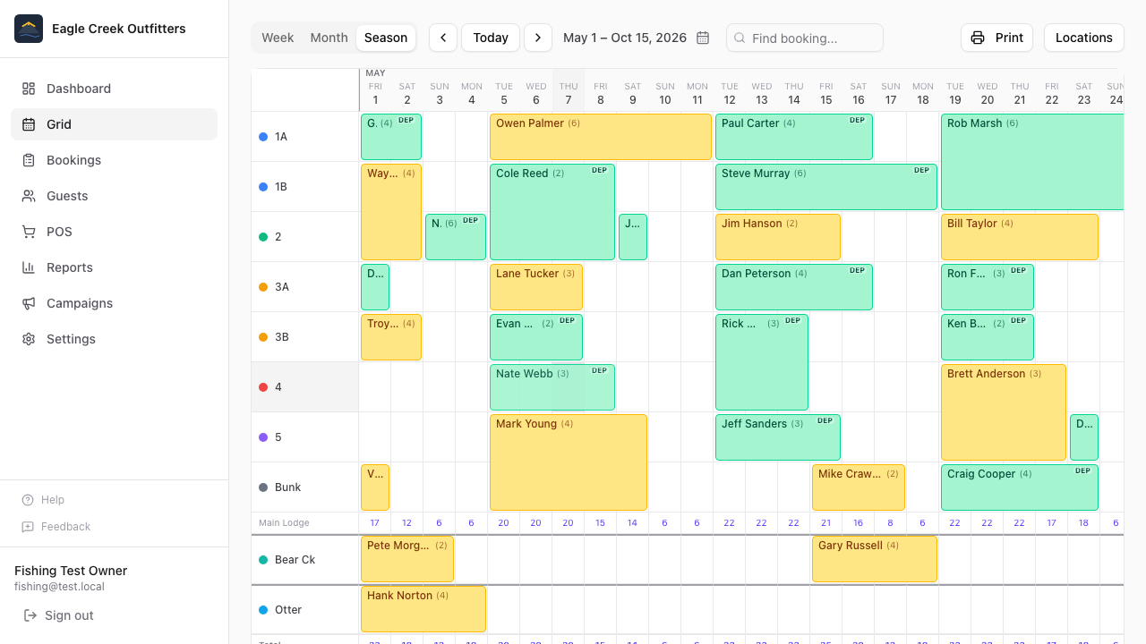Image resolution: width=1146 pixels, height=644 pixels.
Task: Open the Locations dropdown
Action: coord(1083,38)
